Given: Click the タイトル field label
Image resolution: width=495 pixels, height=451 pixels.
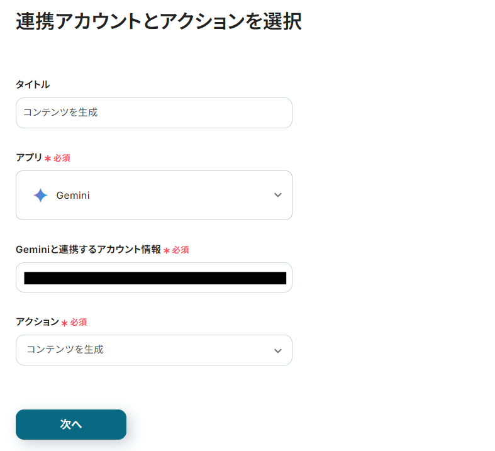Looking at the screenshot, I should 33,84.
